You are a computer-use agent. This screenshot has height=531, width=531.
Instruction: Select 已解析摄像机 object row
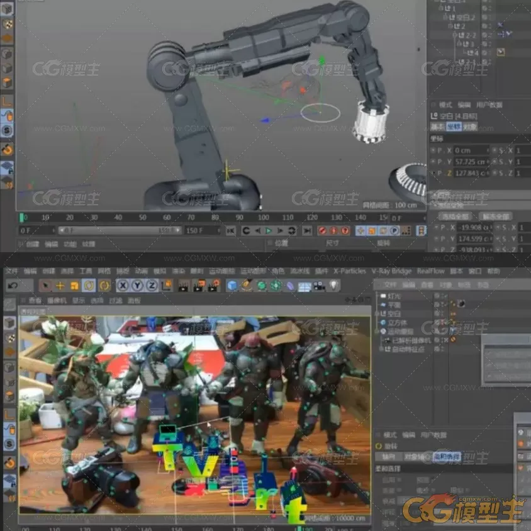[x=412, y=340]
